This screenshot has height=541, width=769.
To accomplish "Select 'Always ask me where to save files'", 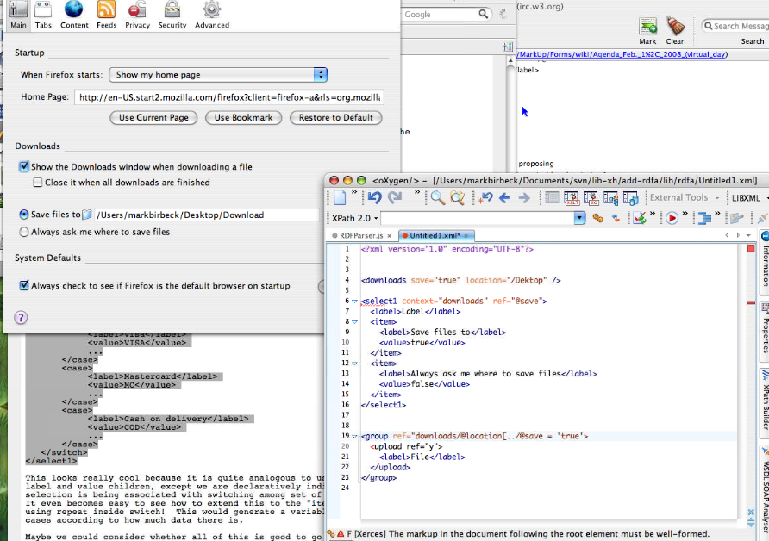I will tap(23, 232).
